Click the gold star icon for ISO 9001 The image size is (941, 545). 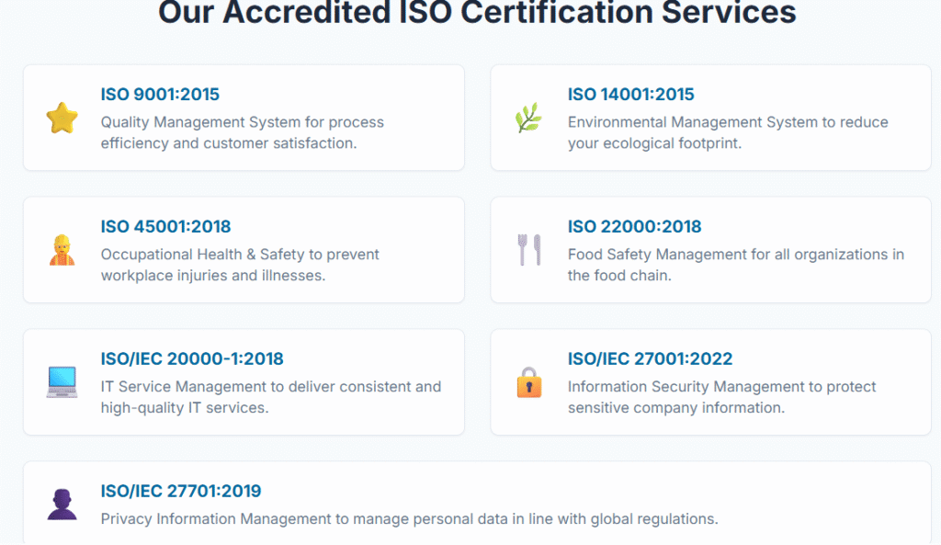pyautogui.click(x=62, y=118)
